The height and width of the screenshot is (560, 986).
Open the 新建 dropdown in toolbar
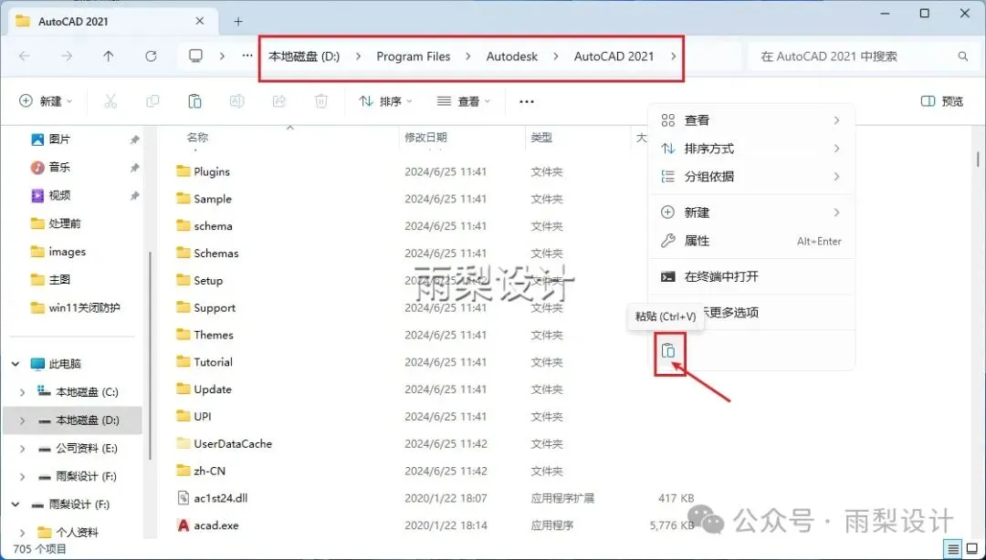click(x=46, y=101)
